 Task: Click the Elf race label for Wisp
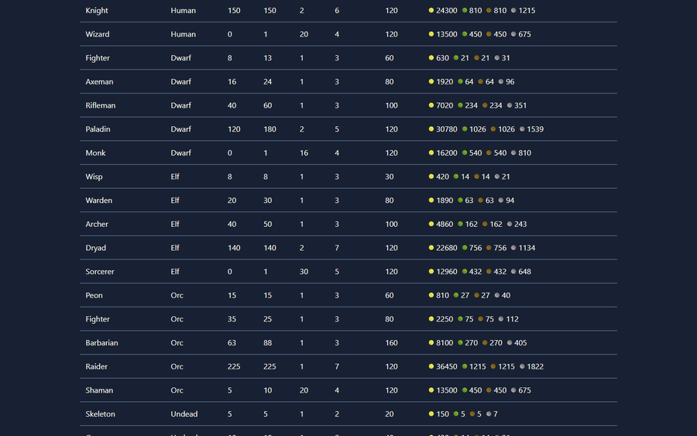click(x=175, y=177)
